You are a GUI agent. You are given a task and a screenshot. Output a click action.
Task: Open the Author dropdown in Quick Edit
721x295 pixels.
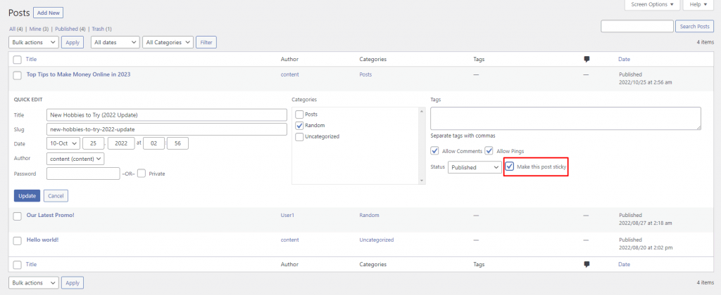coord(75,158)
